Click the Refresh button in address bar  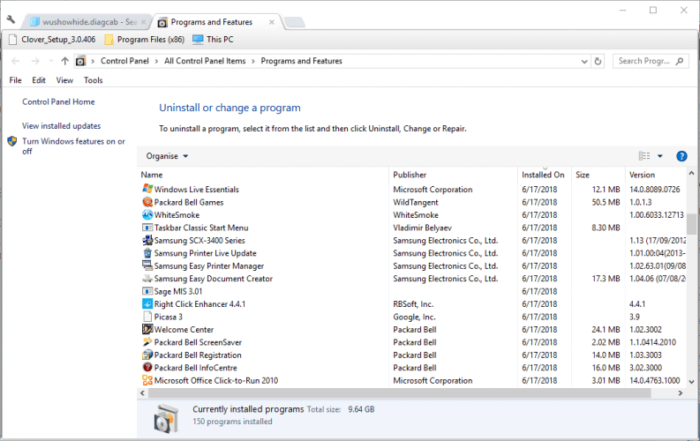(x=598, y=61)
